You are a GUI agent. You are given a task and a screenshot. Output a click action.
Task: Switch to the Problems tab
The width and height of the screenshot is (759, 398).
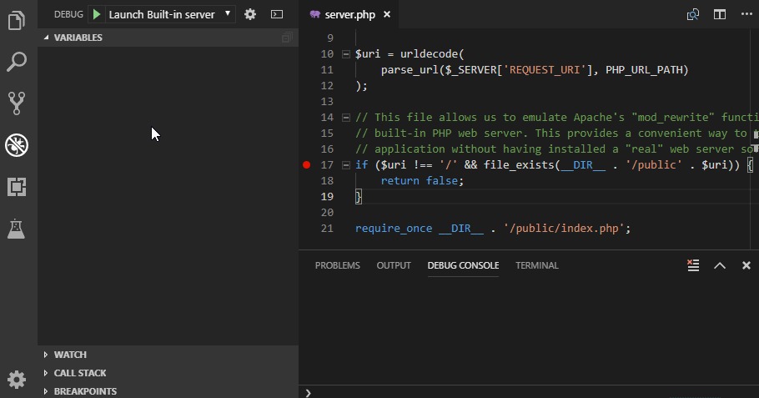[x=338, y=265]
